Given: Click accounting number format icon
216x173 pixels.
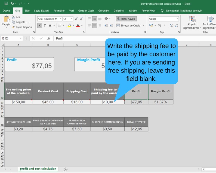Looking at the screenshot, I should [151, 25].
